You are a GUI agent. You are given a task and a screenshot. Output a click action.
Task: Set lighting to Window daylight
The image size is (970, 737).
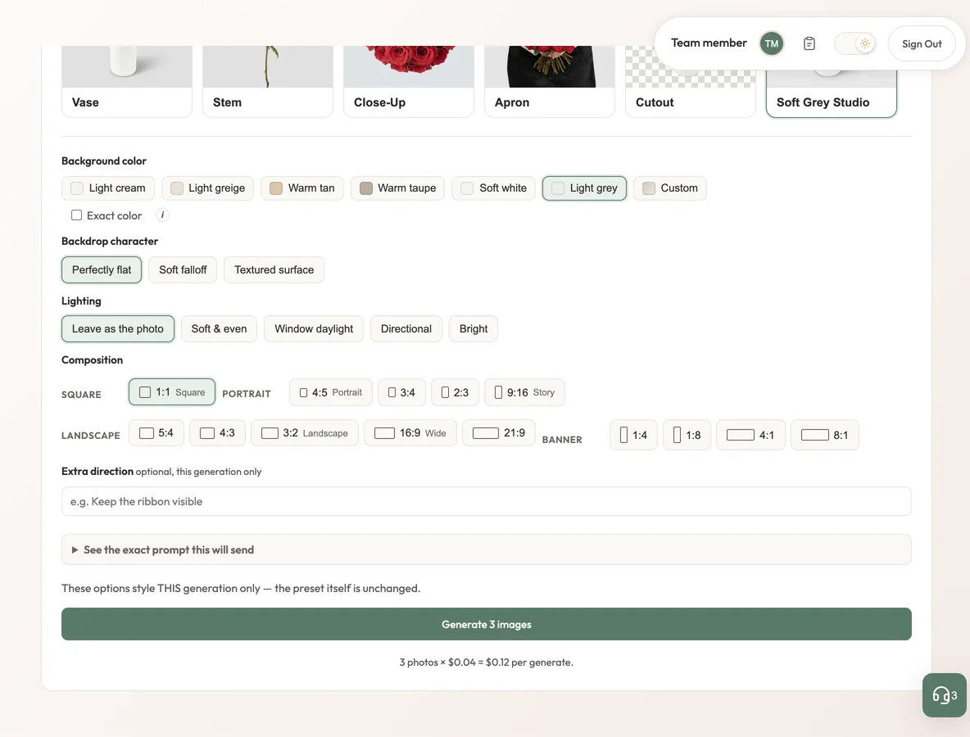pos(314,329)
